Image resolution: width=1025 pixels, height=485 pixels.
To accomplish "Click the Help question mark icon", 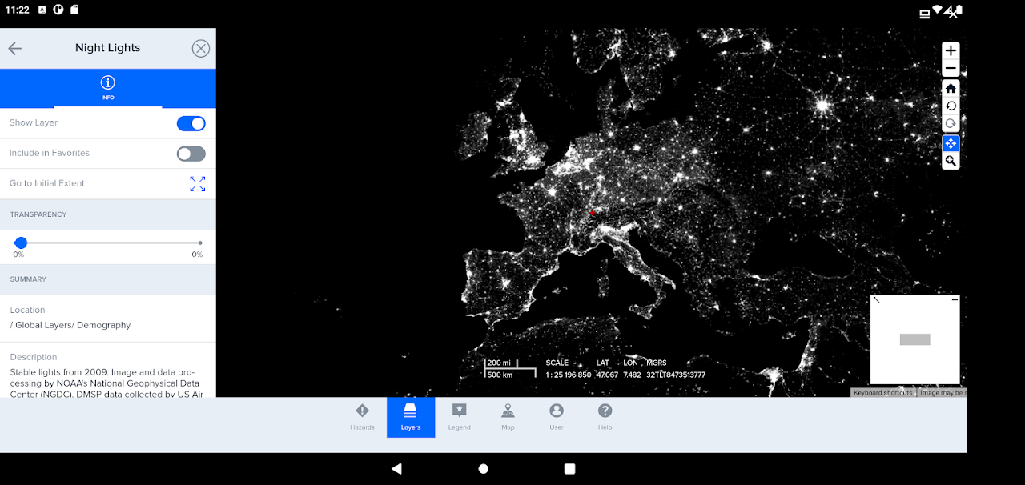I will (x=605, y=417).
